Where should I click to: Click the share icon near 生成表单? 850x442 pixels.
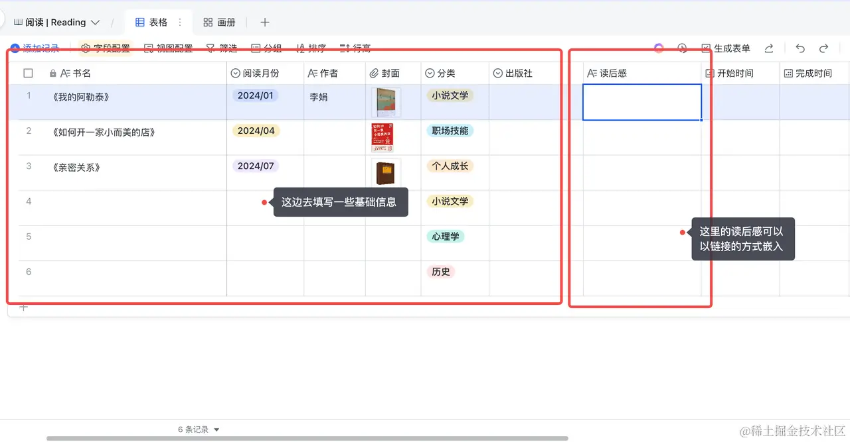click(770, 48)
